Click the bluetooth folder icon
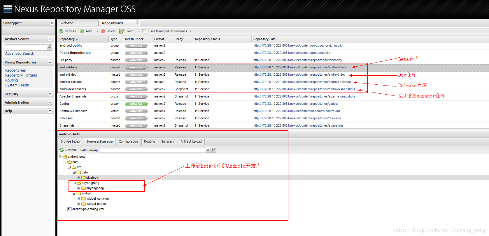 coord(83,178)
